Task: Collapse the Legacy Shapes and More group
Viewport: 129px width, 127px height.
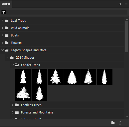Action: coord(3,50)
